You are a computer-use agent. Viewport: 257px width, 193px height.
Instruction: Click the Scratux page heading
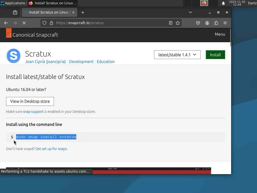pos(38,54)
